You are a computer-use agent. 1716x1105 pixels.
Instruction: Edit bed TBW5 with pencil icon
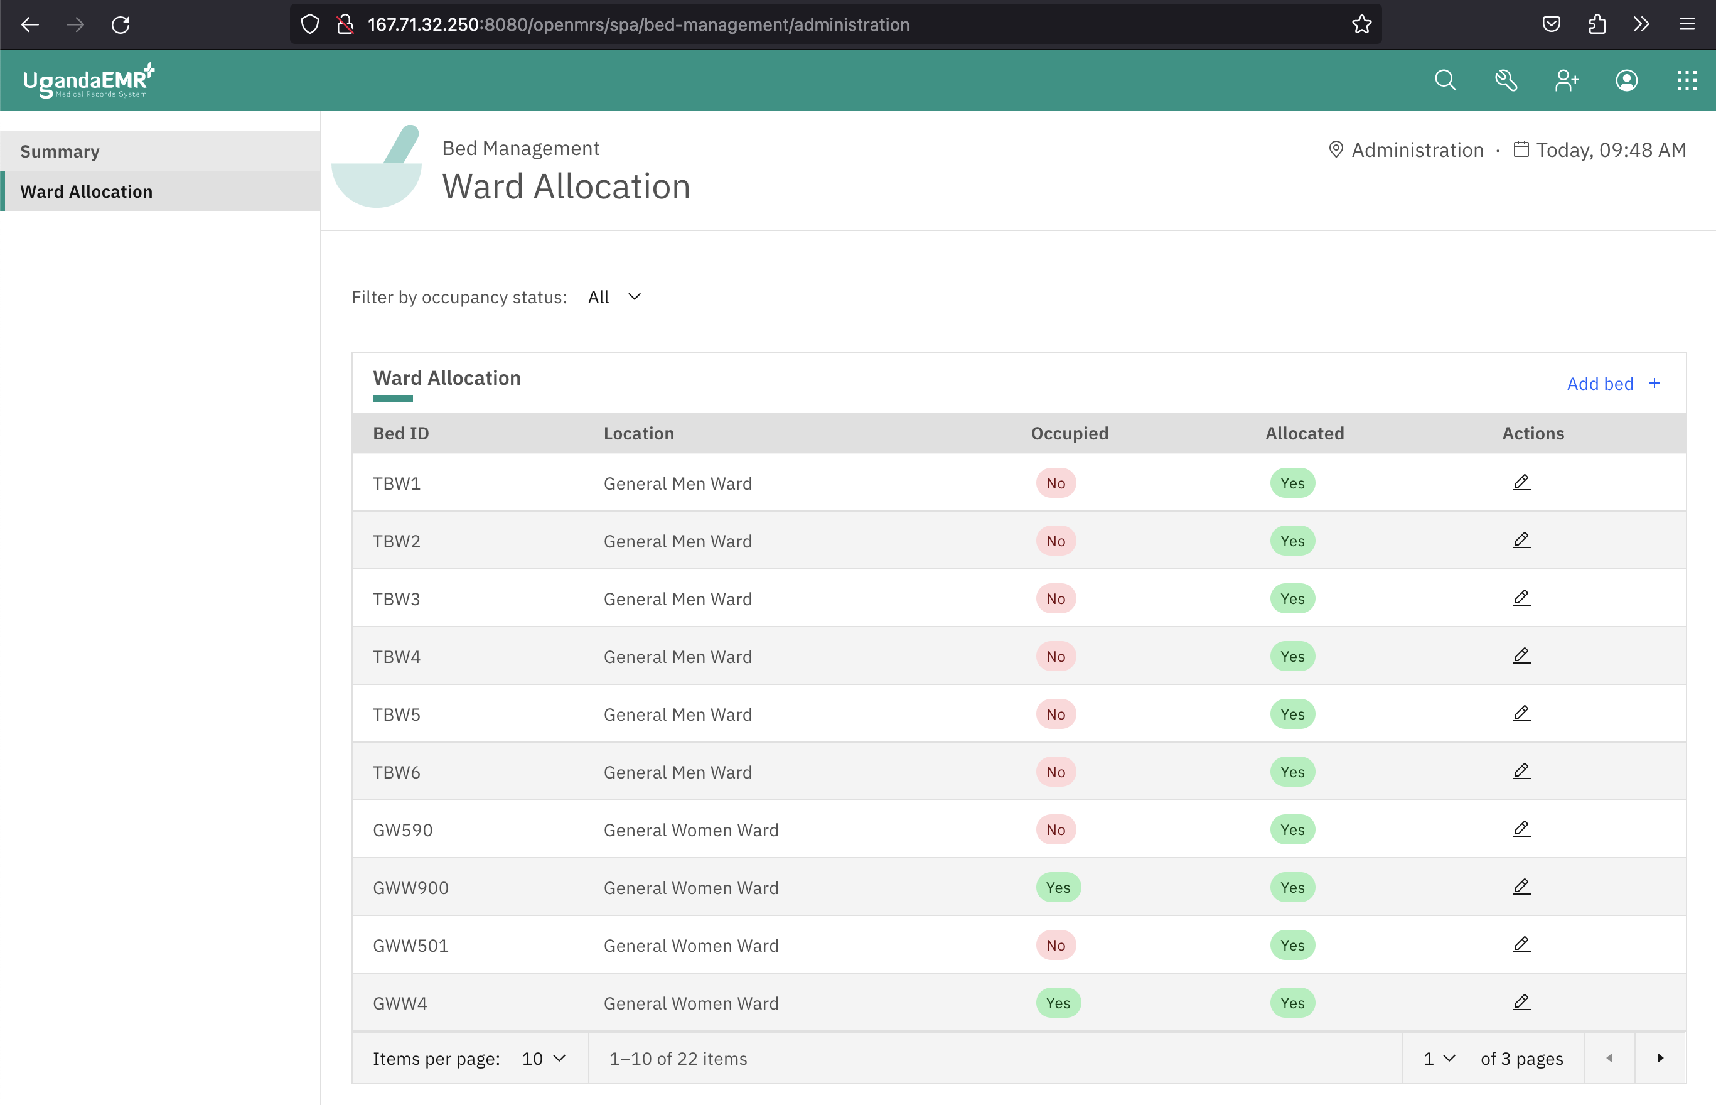(1521, 713)
